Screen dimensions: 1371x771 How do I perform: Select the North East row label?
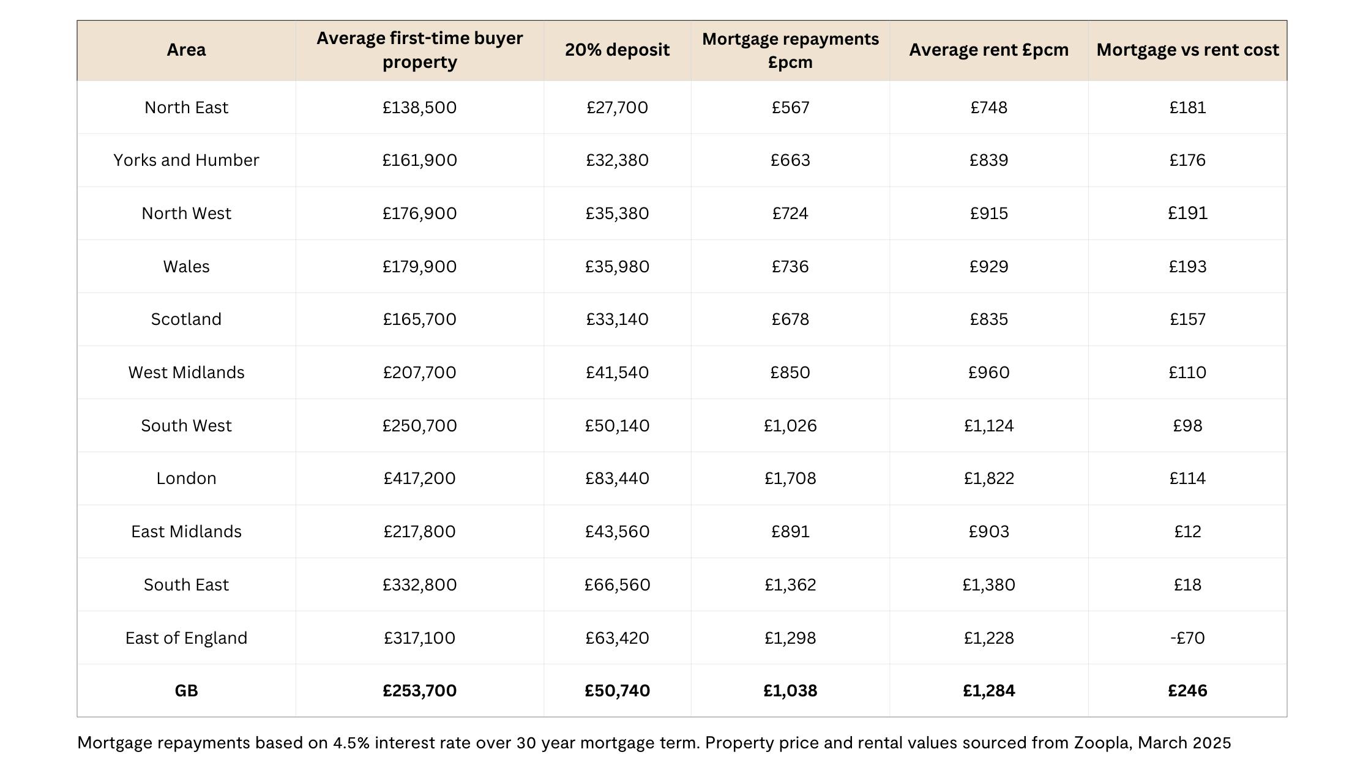click(x=186, y=108)
